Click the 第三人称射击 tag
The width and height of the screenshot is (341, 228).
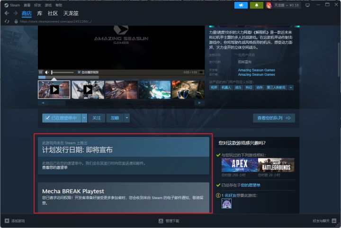click(x=276, y=88)
